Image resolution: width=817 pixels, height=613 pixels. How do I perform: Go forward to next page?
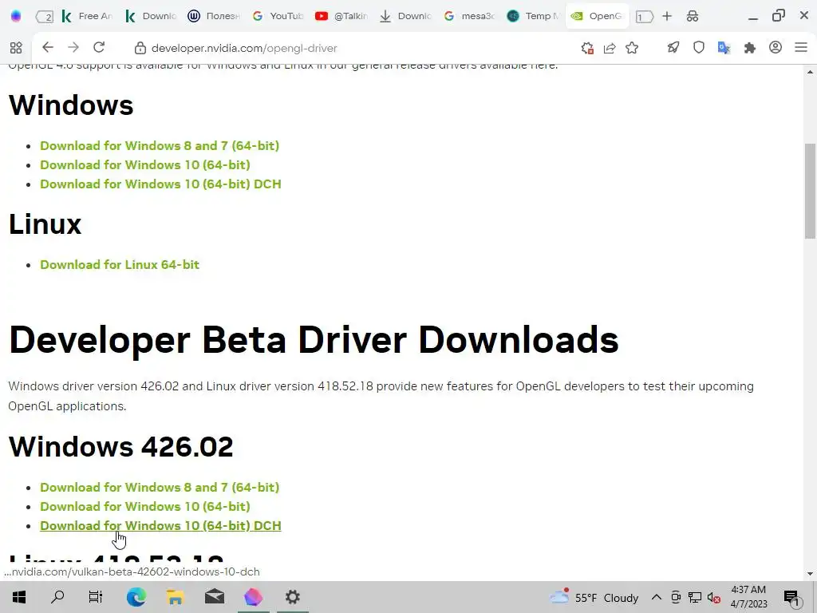click(73, 47)
